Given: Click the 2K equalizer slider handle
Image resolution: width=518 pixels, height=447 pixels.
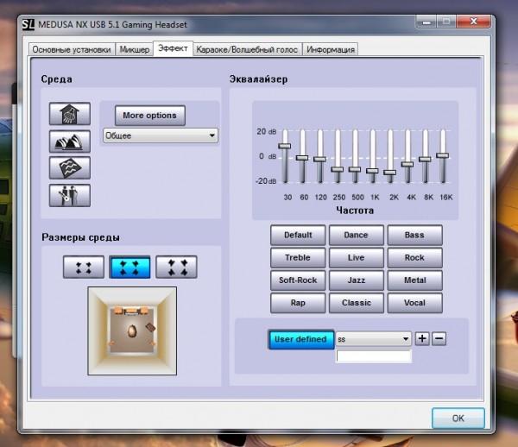Looking at the screenshot, I should pyautogui.click(x=390, y=173).
